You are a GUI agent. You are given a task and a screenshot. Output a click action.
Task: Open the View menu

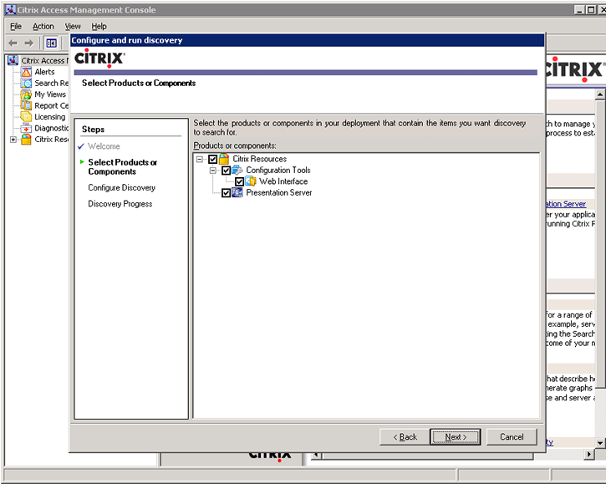tap(73, 26)
